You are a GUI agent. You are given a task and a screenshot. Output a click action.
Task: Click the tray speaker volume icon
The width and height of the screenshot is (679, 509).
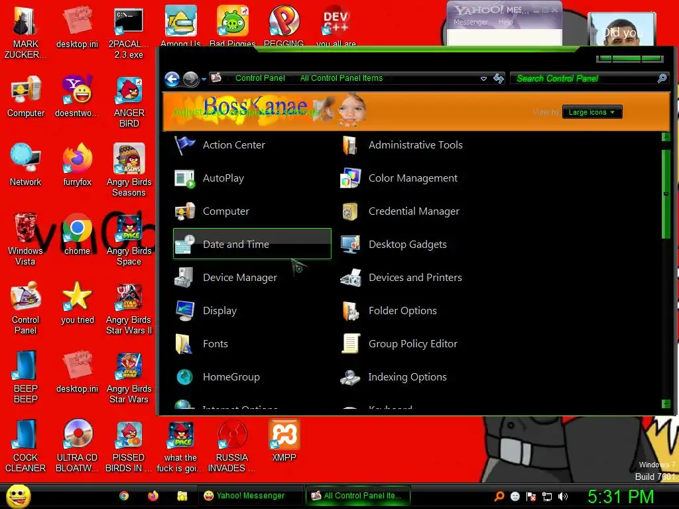coord(563,496)
